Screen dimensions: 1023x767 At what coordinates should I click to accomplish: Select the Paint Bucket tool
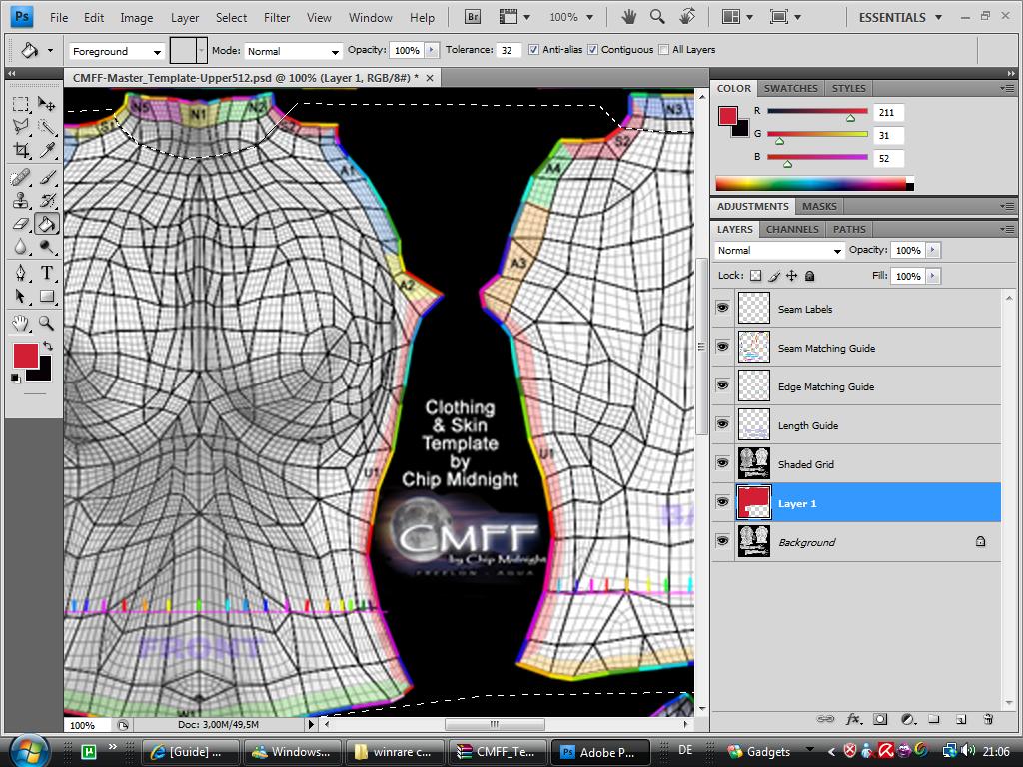tap(46, 224)
